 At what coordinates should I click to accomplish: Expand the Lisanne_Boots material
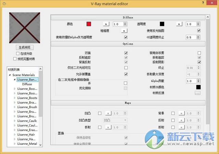click(x=14, y=98)
